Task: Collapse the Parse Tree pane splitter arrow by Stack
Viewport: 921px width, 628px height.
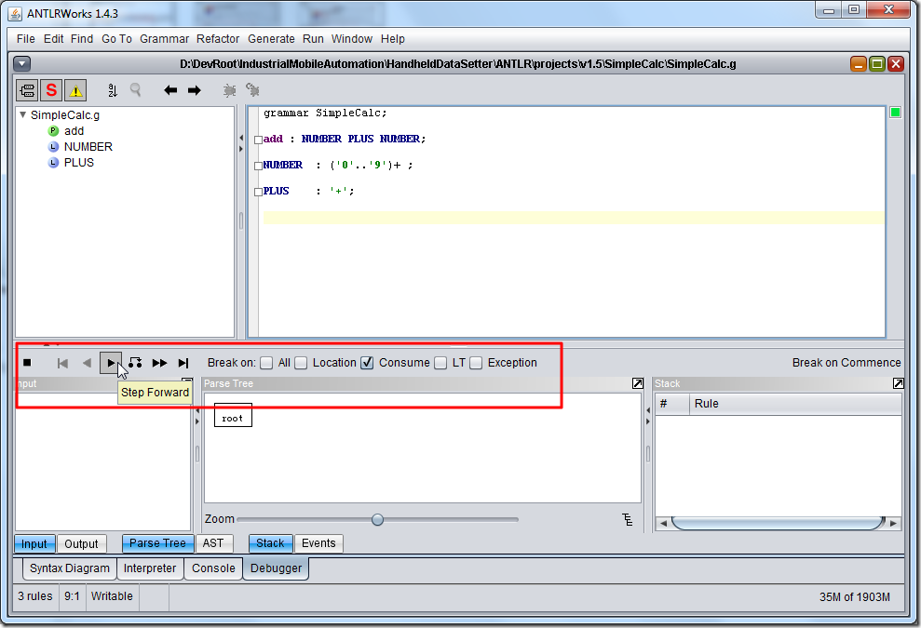Action: (x=648, y=410)
